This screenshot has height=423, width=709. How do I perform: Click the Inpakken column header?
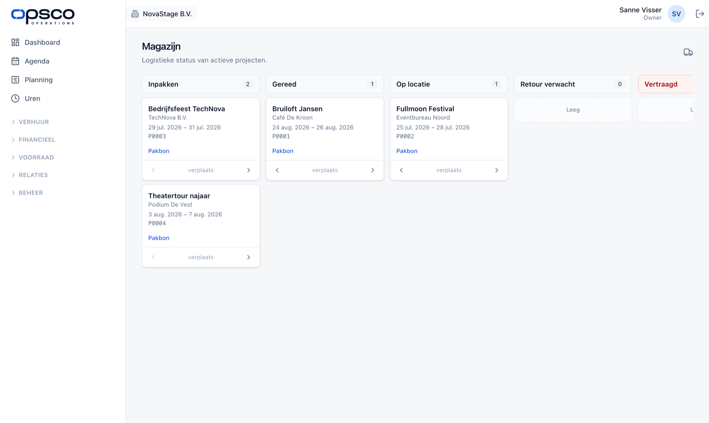[x=201, y=84]
